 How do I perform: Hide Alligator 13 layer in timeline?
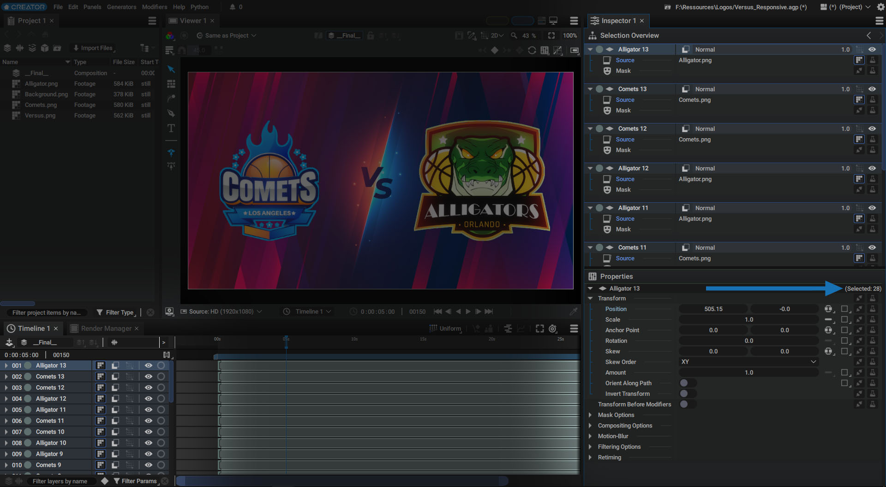point(149,365)
